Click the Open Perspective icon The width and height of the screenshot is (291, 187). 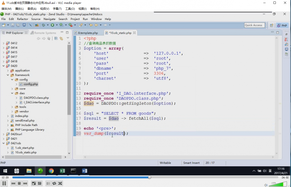pyautogui.click(x=272, y=25)
